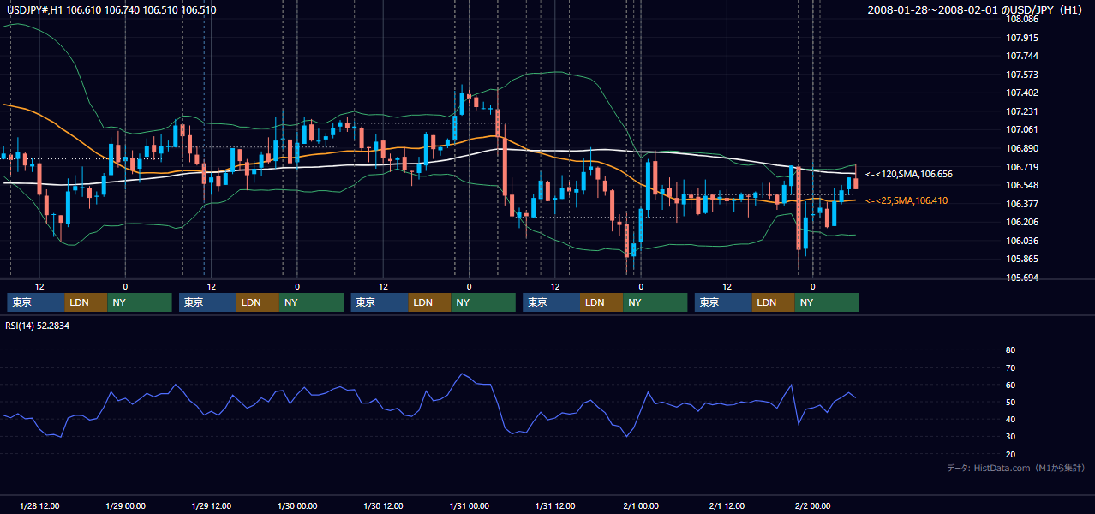Screen dimensions: 1095x514
Task: Click the NY session block for 1/28
Action: [x=140, y=302]
